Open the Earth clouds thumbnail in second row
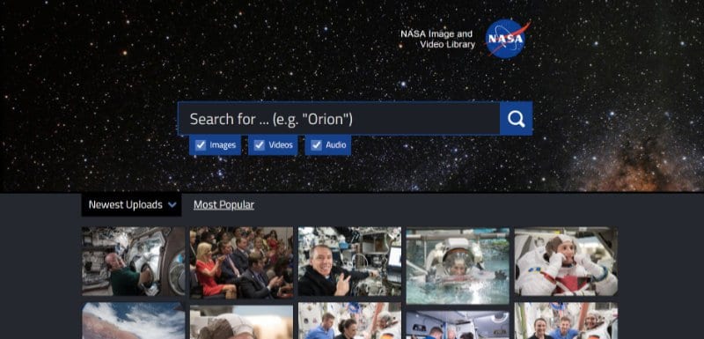 click(x=134, y=321)
